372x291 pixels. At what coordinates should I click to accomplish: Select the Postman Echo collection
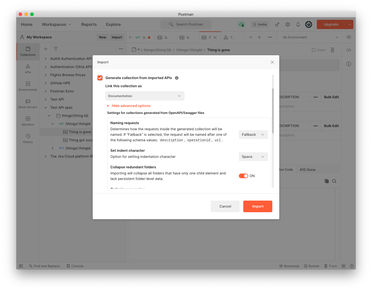coord(62,91)
